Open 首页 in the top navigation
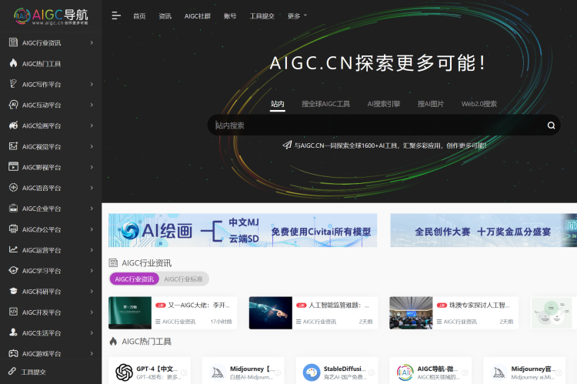 139,16
